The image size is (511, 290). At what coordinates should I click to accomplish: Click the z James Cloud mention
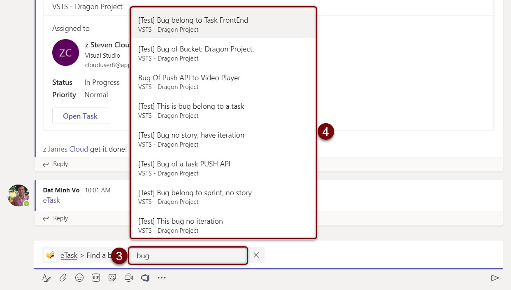tap(65, 149)
